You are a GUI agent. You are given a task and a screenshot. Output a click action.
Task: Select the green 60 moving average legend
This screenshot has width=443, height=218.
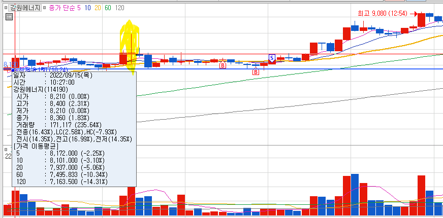(108, 8)
